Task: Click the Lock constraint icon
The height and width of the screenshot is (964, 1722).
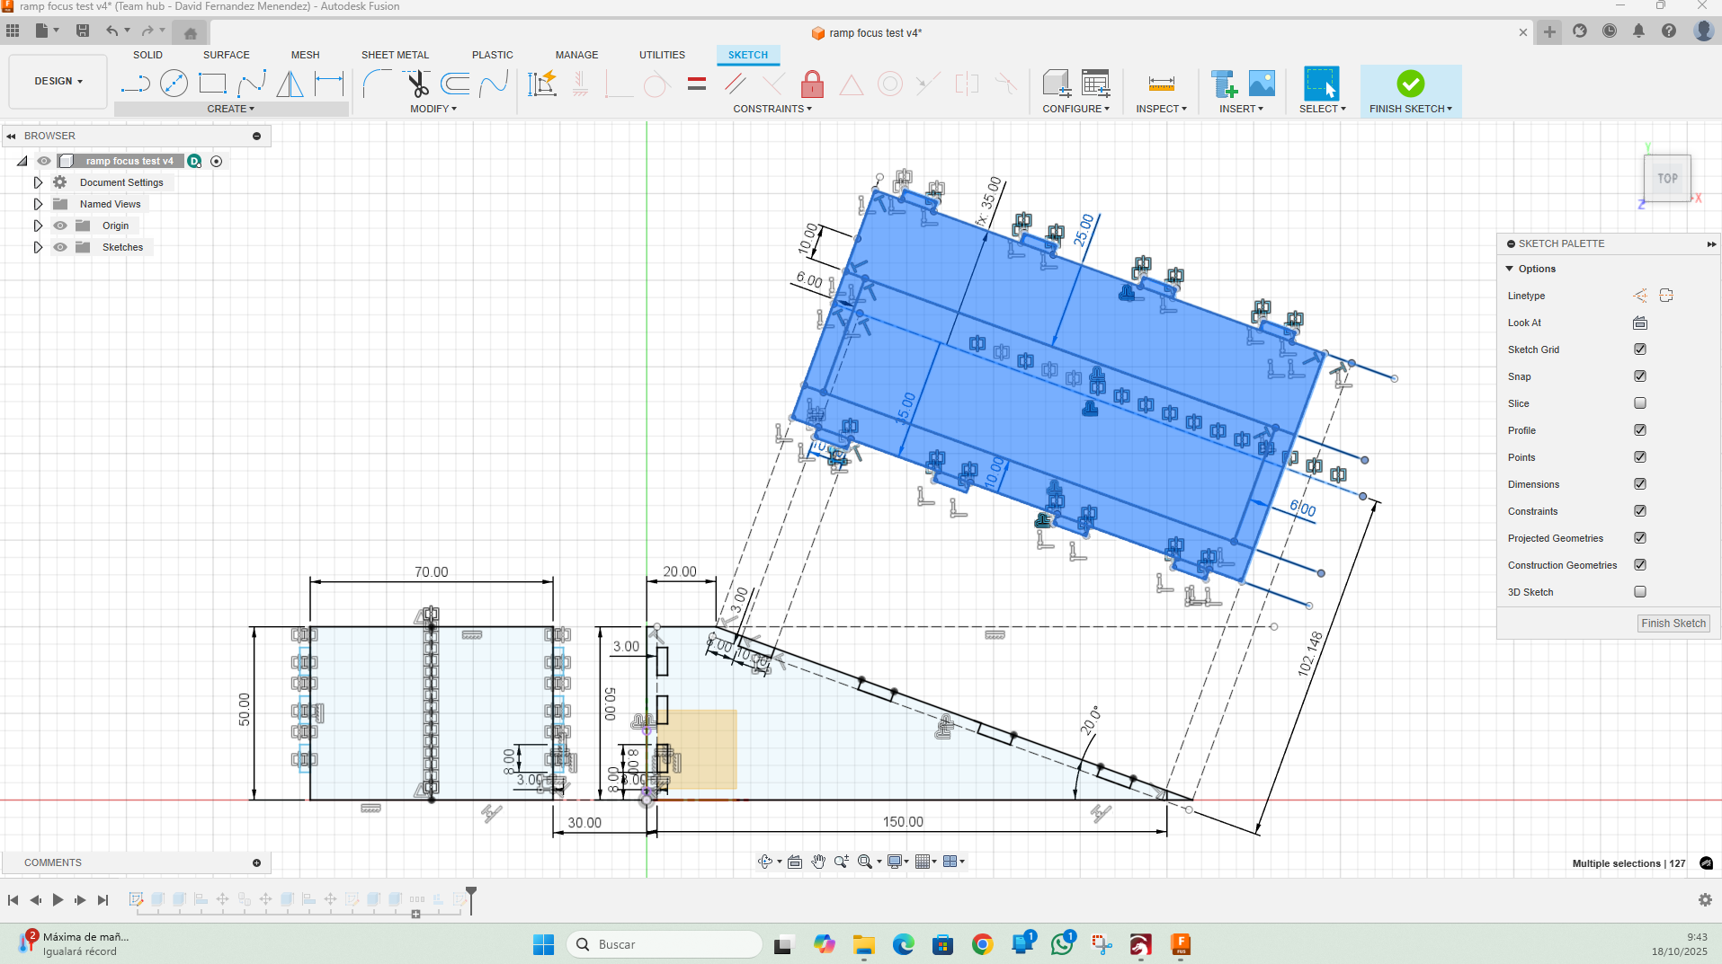Action: point(812,84)
